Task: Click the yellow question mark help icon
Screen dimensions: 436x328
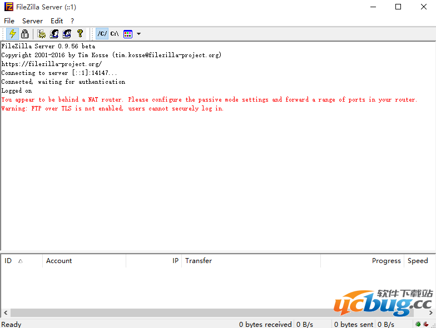Action: pyautogui.click(x=80, y=34)
